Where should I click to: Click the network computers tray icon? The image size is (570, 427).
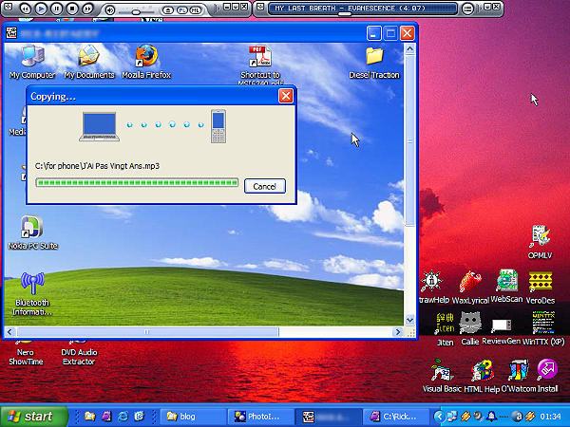pos(452,417)
